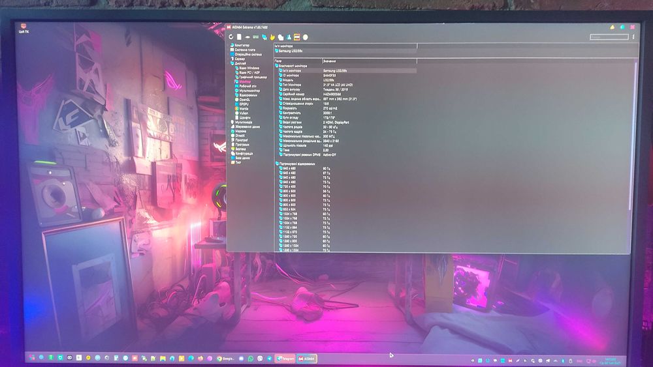Screen dimensions: 653x367
Task: Click the WhatsApp taskbar icon
Action: tap(251, 359)
